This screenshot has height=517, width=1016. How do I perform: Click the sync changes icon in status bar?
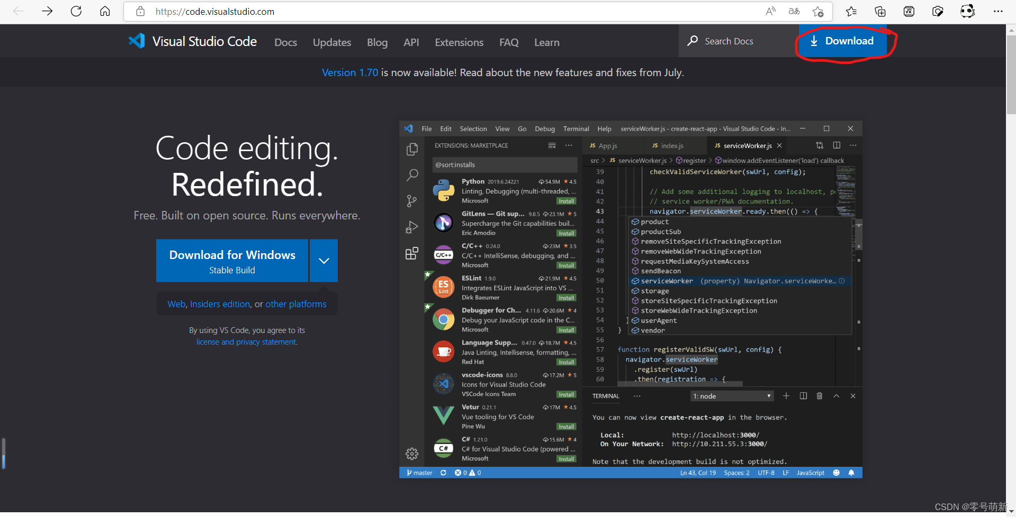coord(443,473)
